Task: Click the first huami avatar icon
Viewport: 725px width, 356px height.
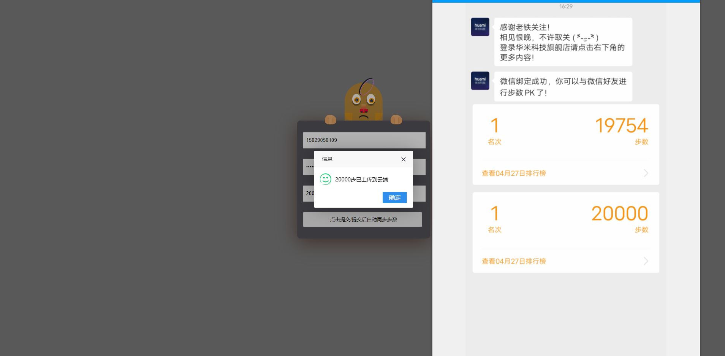Action: click(480, 27)
